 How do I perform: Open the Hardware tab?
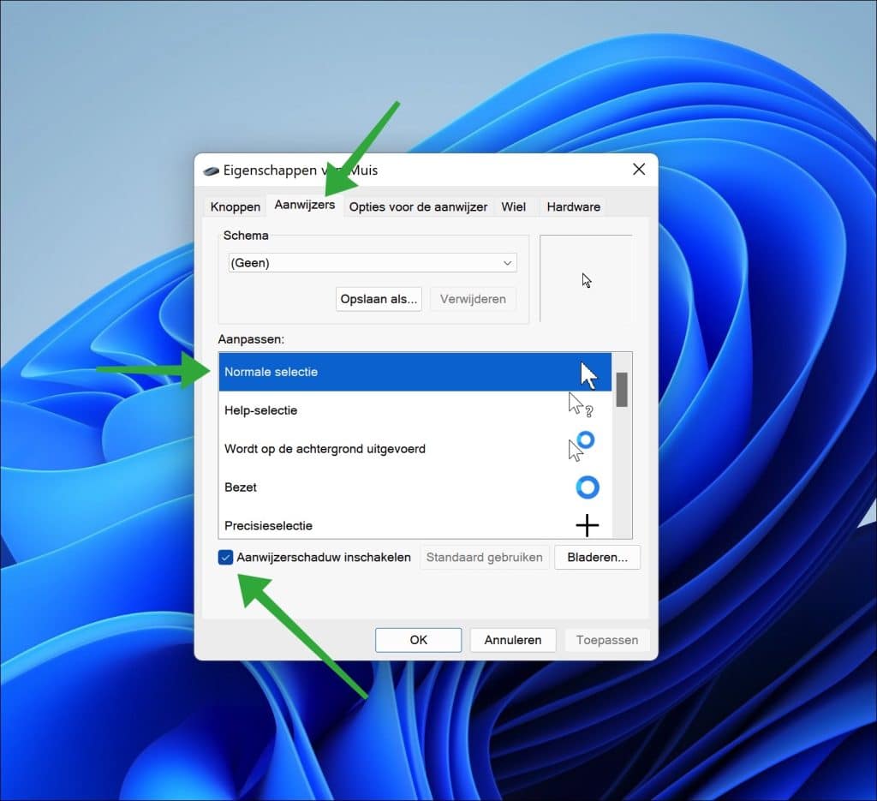[572, 206]
